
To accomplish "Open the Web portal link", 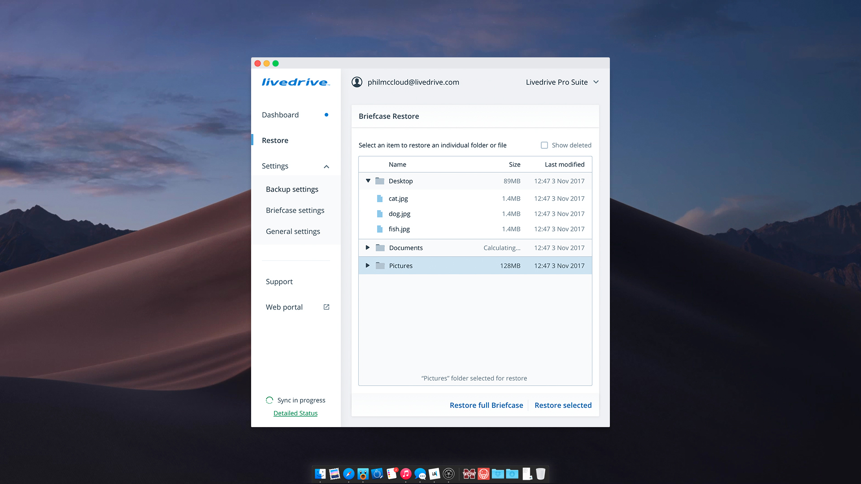I will (x=284, y=307).
